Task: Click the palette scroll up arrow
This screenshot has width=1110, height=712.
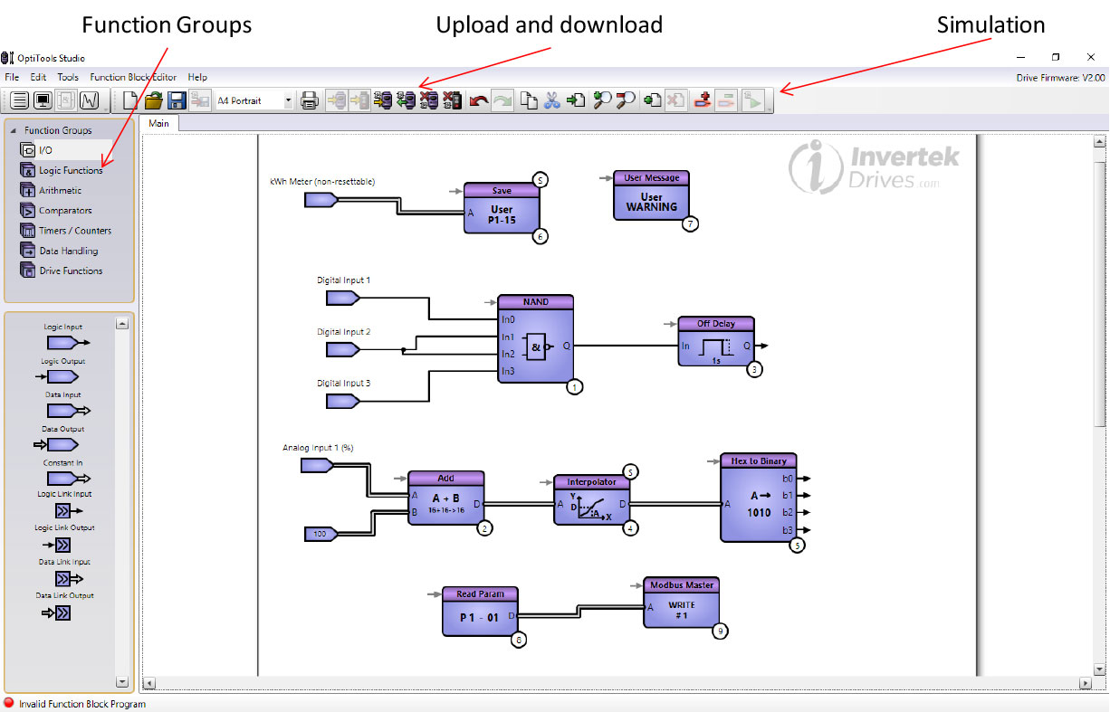Action: tap(122, 323)
